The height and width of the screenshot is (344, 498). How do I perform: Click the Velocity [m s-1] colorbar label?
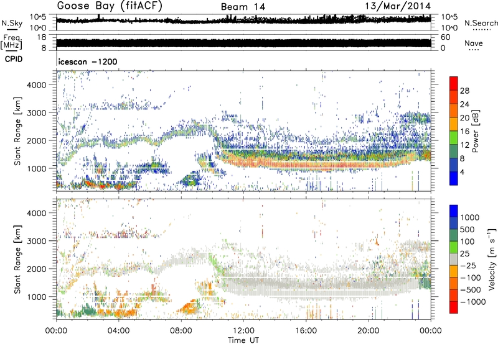coord(492,259)
